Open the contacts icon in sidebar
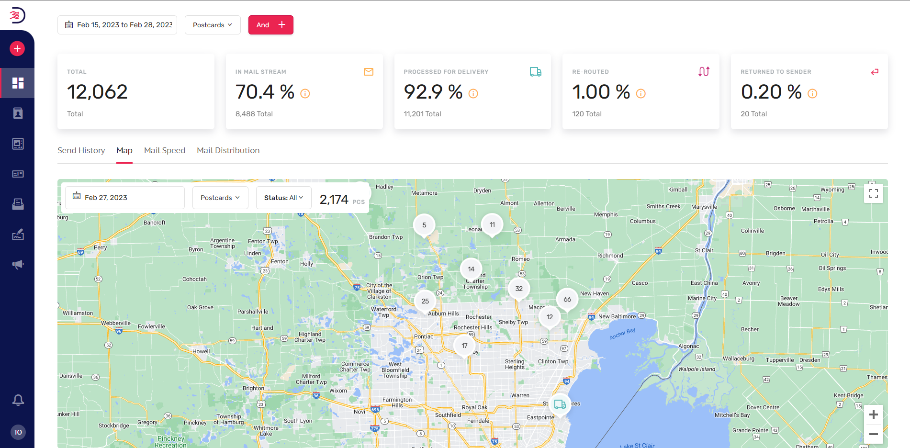The width and height of the screenshot is (910, 448). pos(18,113)
